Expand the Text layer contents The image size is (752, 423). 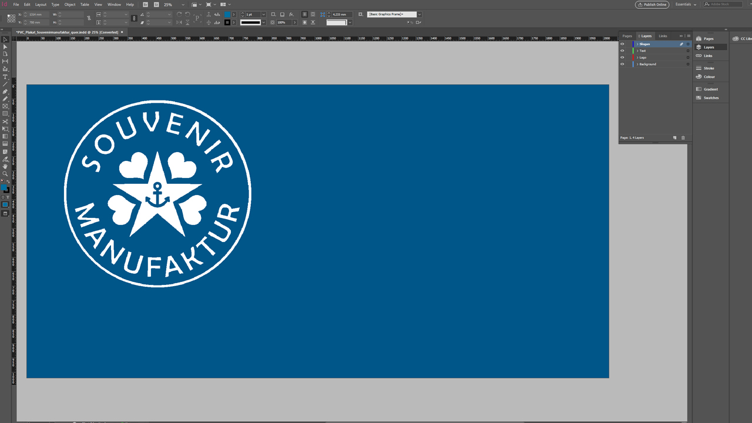637,51
